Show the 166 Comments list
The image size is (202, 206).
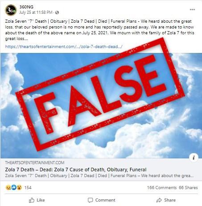coord(162,188)
